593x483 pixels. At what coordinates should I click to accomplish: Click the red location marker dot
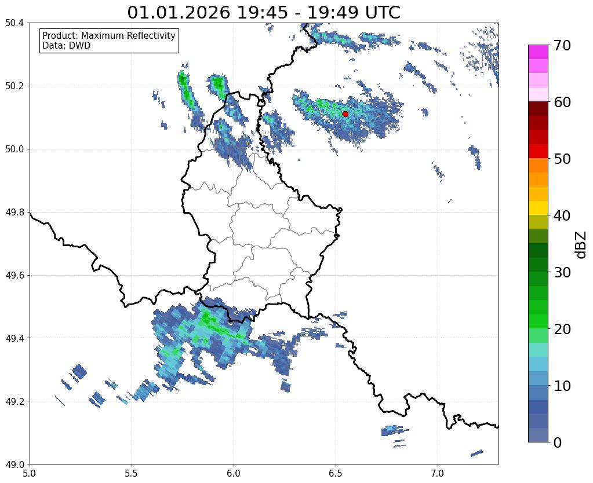(x=345, y=114)
